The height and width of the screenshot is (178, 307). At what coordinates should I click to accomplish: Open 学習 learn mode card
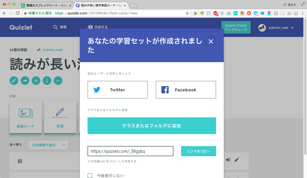pyautogui.click(x=60, y=117)
